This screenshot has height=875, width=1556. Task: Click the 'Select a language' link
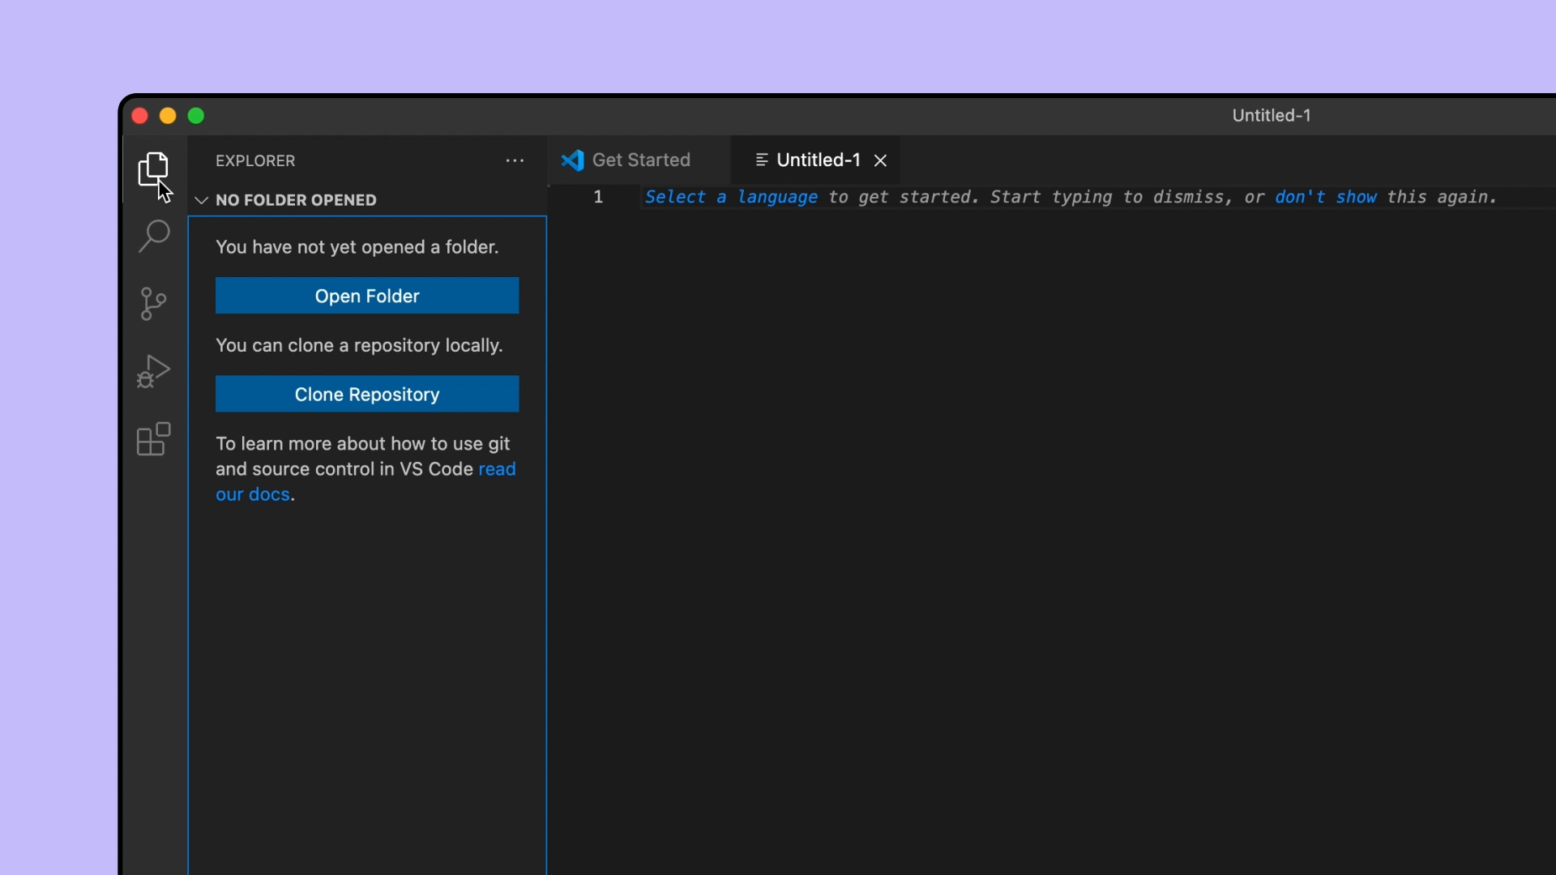[731, 197]
